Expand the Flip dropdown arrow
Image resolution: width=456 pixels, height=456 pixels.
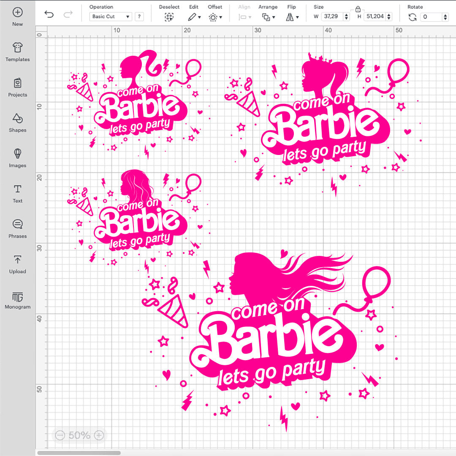click(297, 17)
